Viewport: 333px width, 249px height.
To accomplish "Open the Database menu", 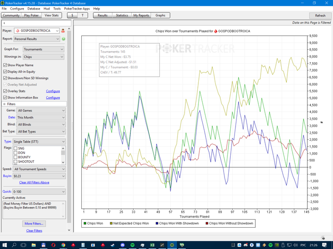I will tap(34, 9).
